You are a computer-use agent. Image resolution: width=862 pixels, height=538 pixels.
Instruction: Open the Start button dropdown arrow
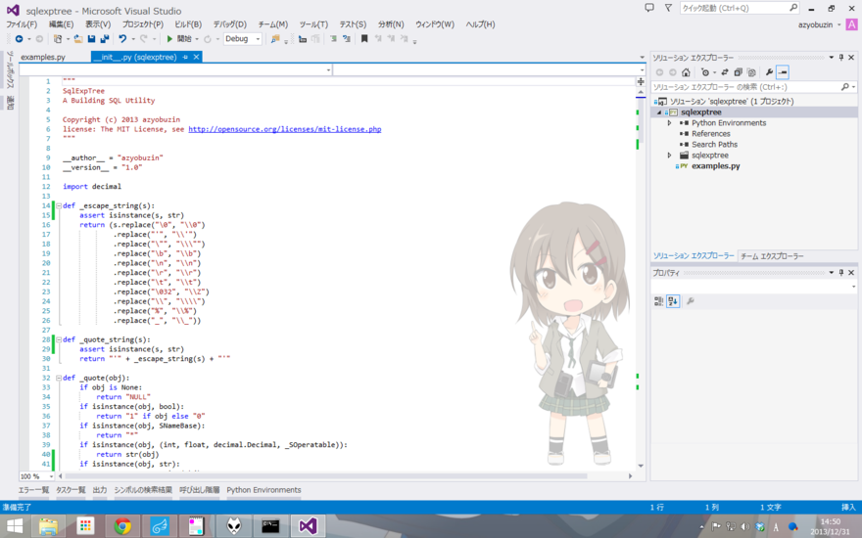point(197,39)
